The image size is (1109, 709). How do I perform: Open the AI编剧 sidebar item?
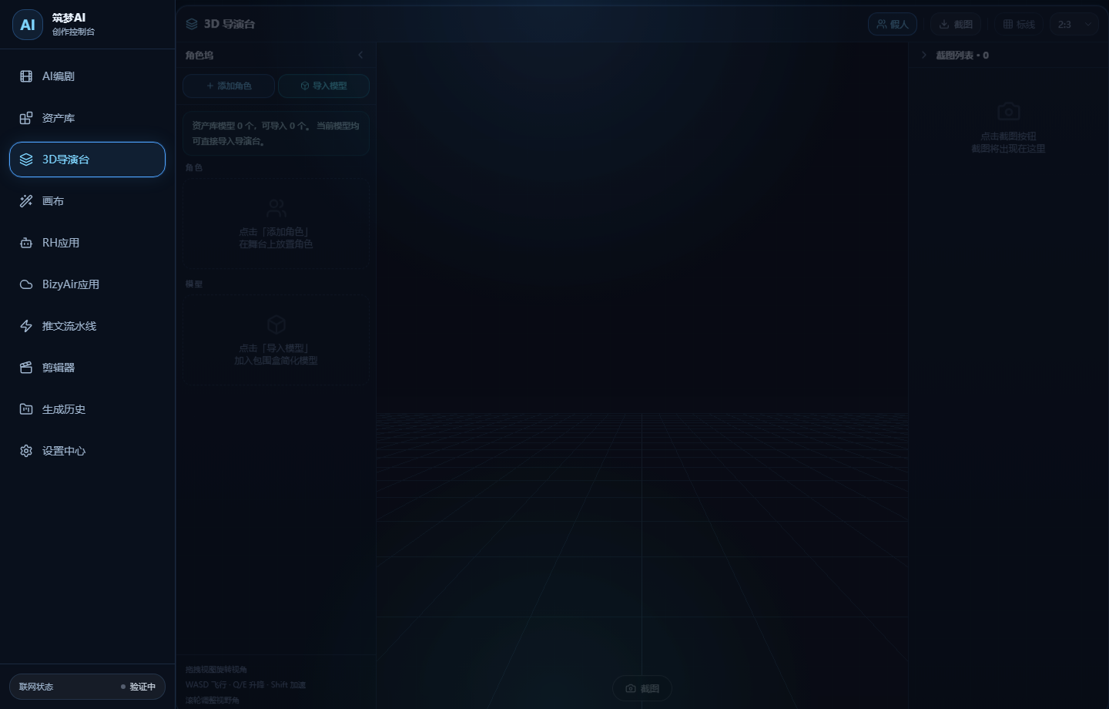coord(87,76)
